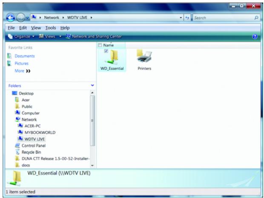Viewport: 264px width, 198px height.
Task: Open Pictures favorite link
Action: click(x=22, y=63)
